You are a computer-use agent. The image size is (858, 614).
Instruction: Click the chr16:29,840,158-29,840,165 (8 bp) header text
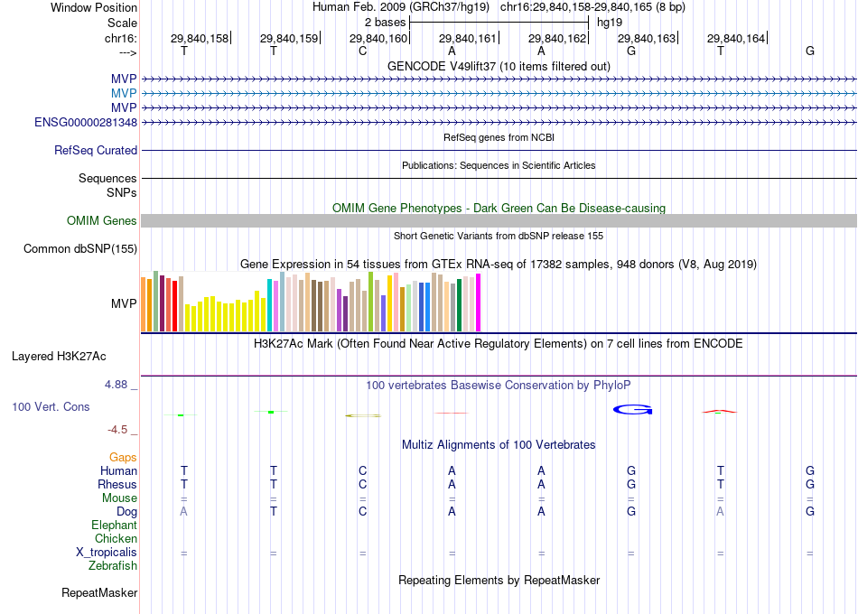pos(592,7)
